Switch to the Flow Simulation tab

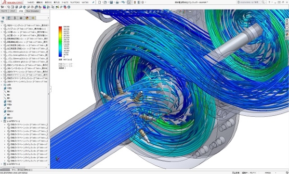coord(33,11)
